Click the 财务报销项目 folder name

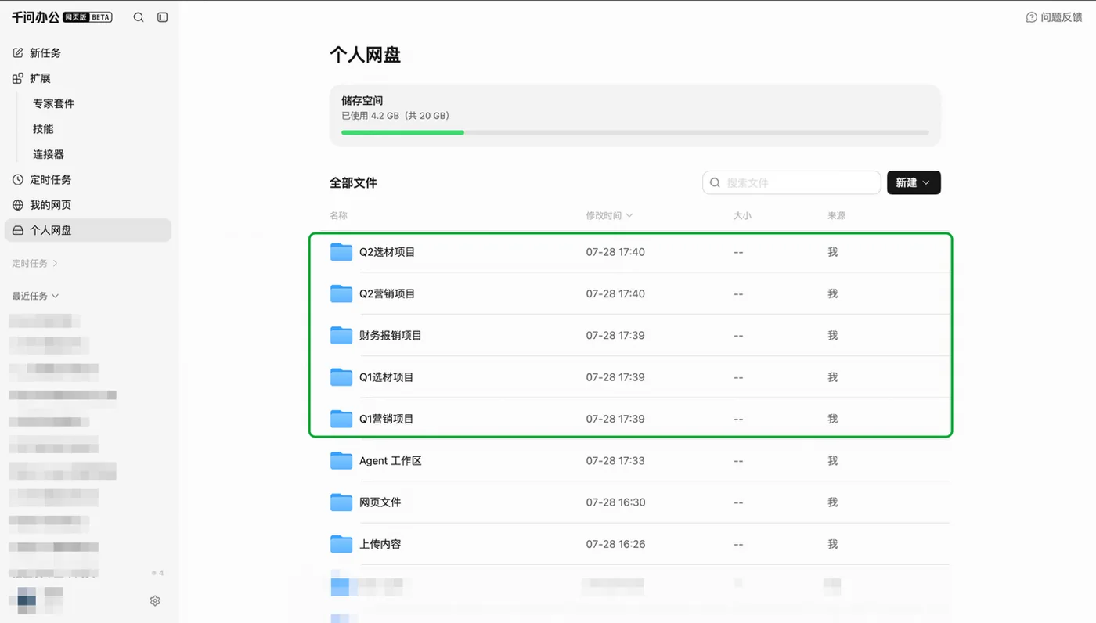click(x=391, y=335)
